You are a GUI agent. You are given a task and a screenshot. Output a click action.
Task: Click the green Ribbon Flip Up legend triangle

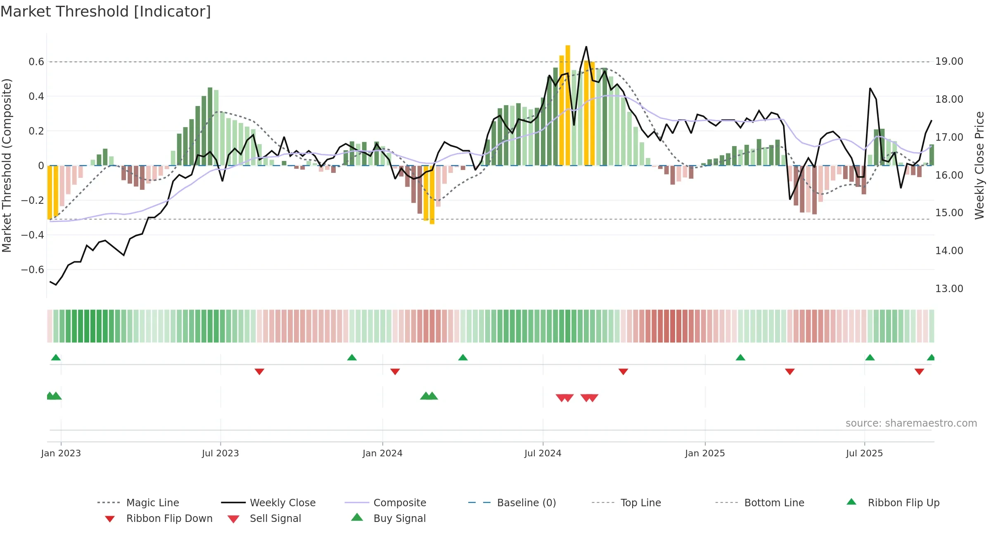point(851,502)
